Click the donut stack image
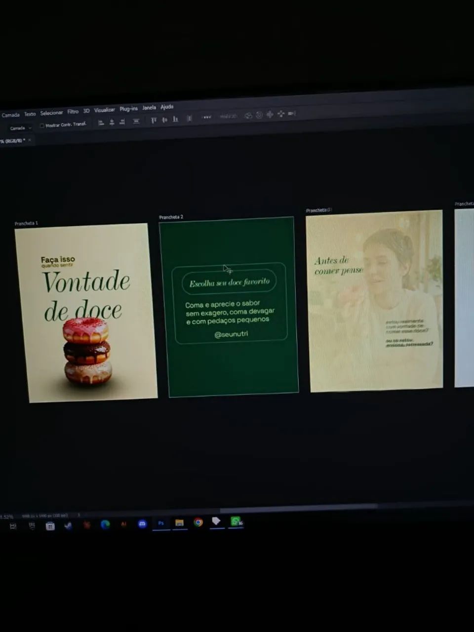Viewport: 474px width, 632px height. click(87, 352)
